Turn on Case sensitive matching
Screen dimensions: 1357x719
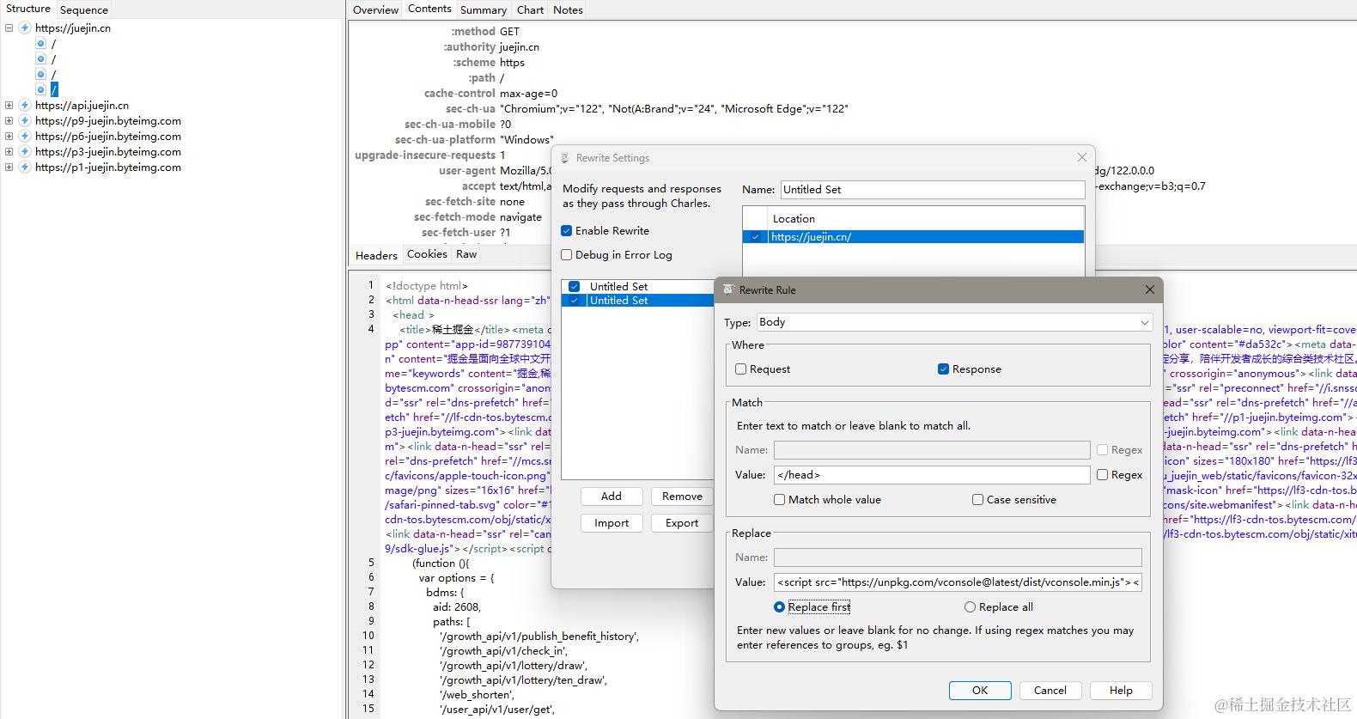click(x=978, y=500)
